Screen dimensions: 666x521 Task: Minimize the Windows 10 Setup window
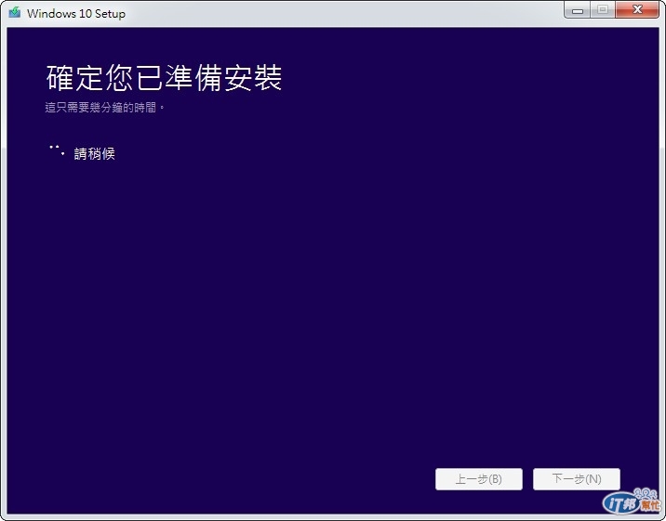coord(577,10)
